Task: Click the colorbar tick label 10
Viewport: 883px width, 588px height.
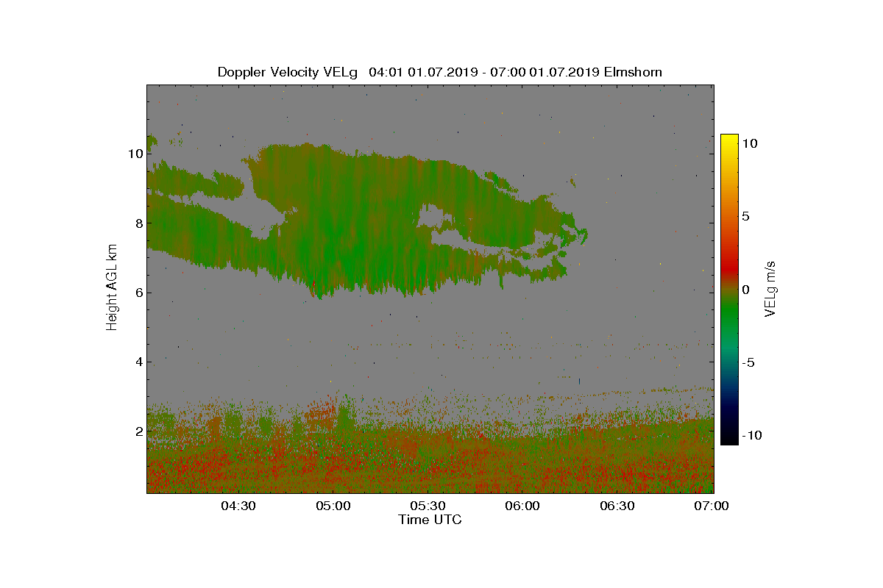Action: [750, 144]
